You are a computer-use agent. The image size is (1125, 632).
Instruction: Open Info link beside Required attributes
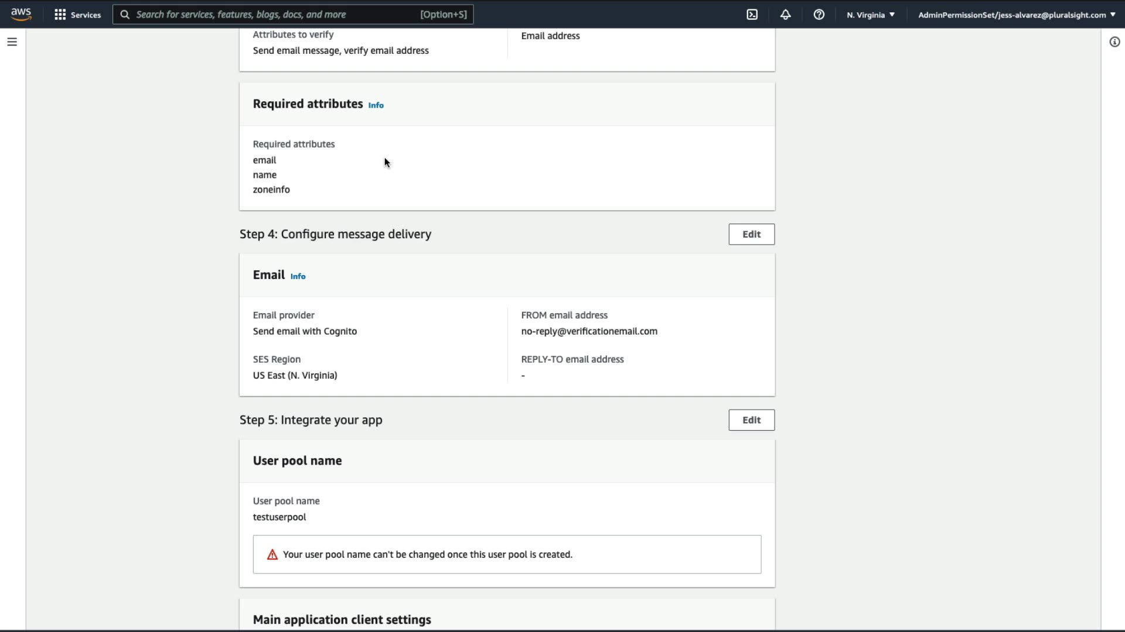tap(376, 105)
